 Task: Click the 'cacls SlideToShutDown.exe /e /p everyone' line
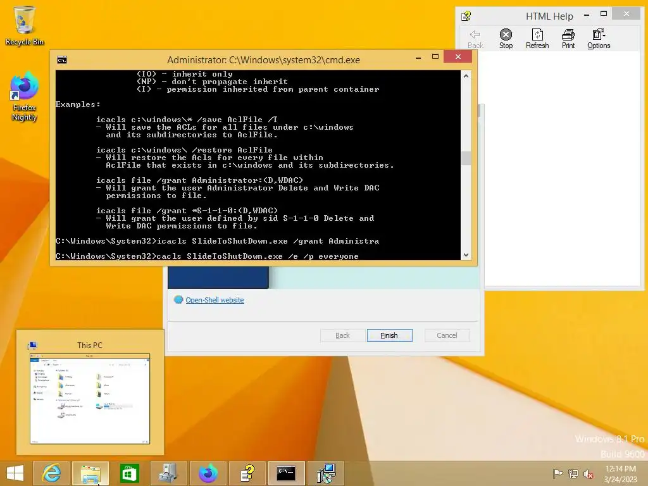point(207,256)
